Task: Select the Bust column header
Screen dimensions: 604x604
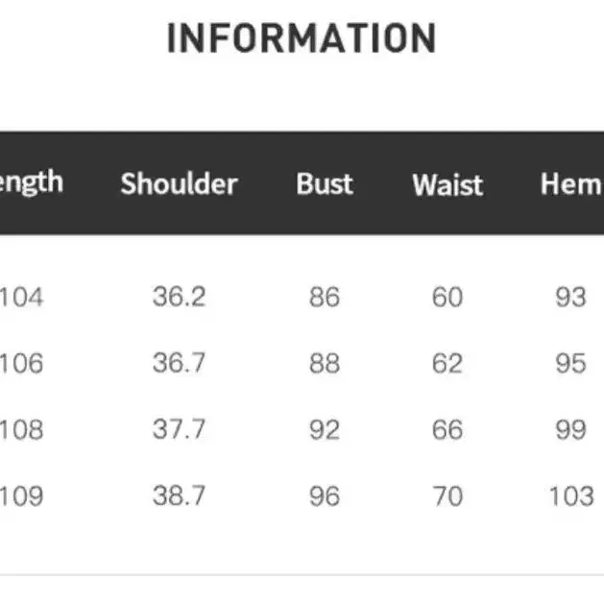Action: coord(325,183)
